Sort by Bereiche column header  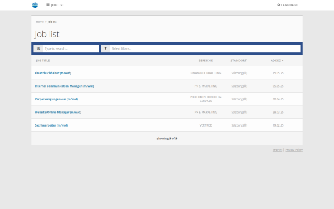[205, 61]
